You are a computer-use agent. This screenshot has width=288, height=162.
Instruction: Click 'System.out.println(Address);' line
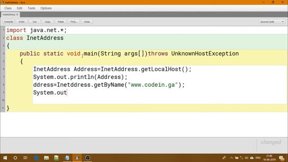click(x=80, y=77)
